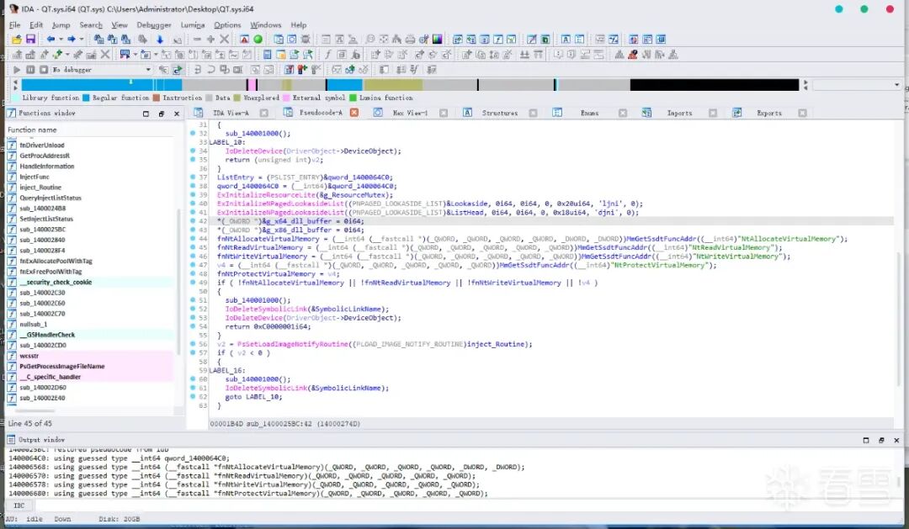Start the debugger process play button
Image resolution: width=909 pixels, height=529 pixels.
click(x=17, y=70)
